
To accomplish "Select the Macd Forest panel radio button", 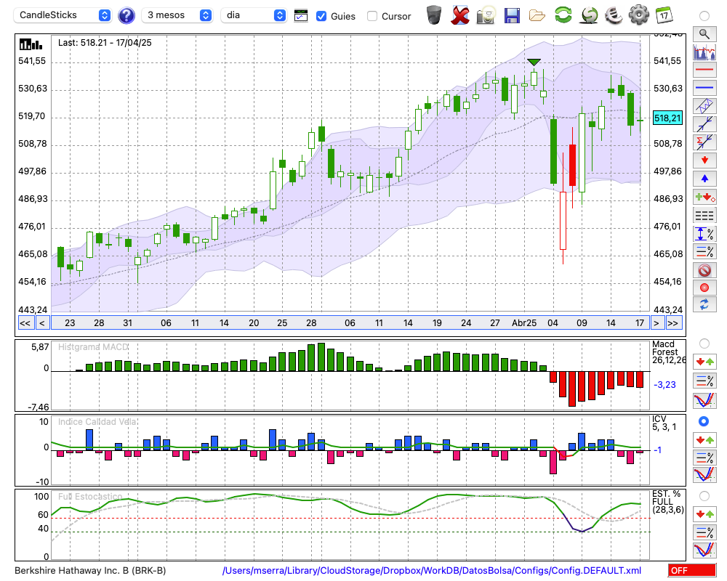I will coord(704,344).
